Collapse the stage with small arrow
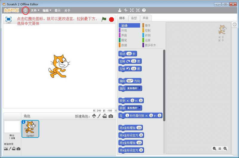The width and height of the screenshot is (239, 158). pyautogui.click(x=116, y=110)
